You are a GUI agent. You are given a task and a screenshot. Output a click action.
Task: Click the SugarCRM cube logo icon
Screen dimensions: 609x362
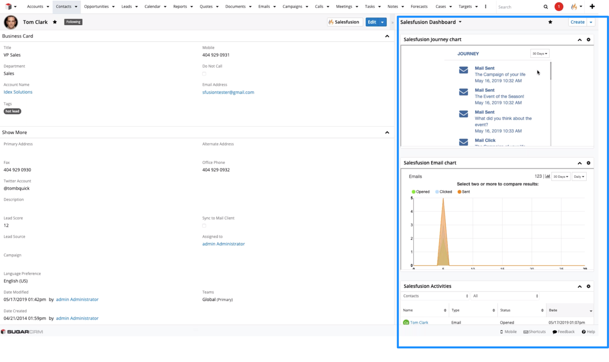coord(9,6)
